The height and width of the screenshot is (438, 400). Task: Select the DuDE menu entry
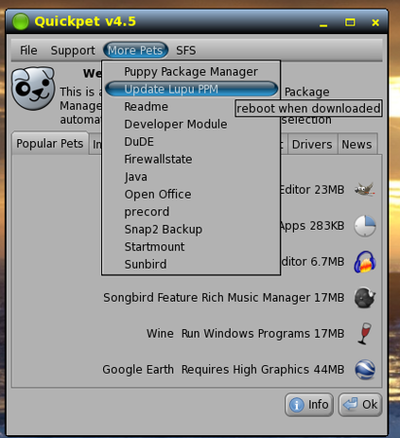coord(192,142)
